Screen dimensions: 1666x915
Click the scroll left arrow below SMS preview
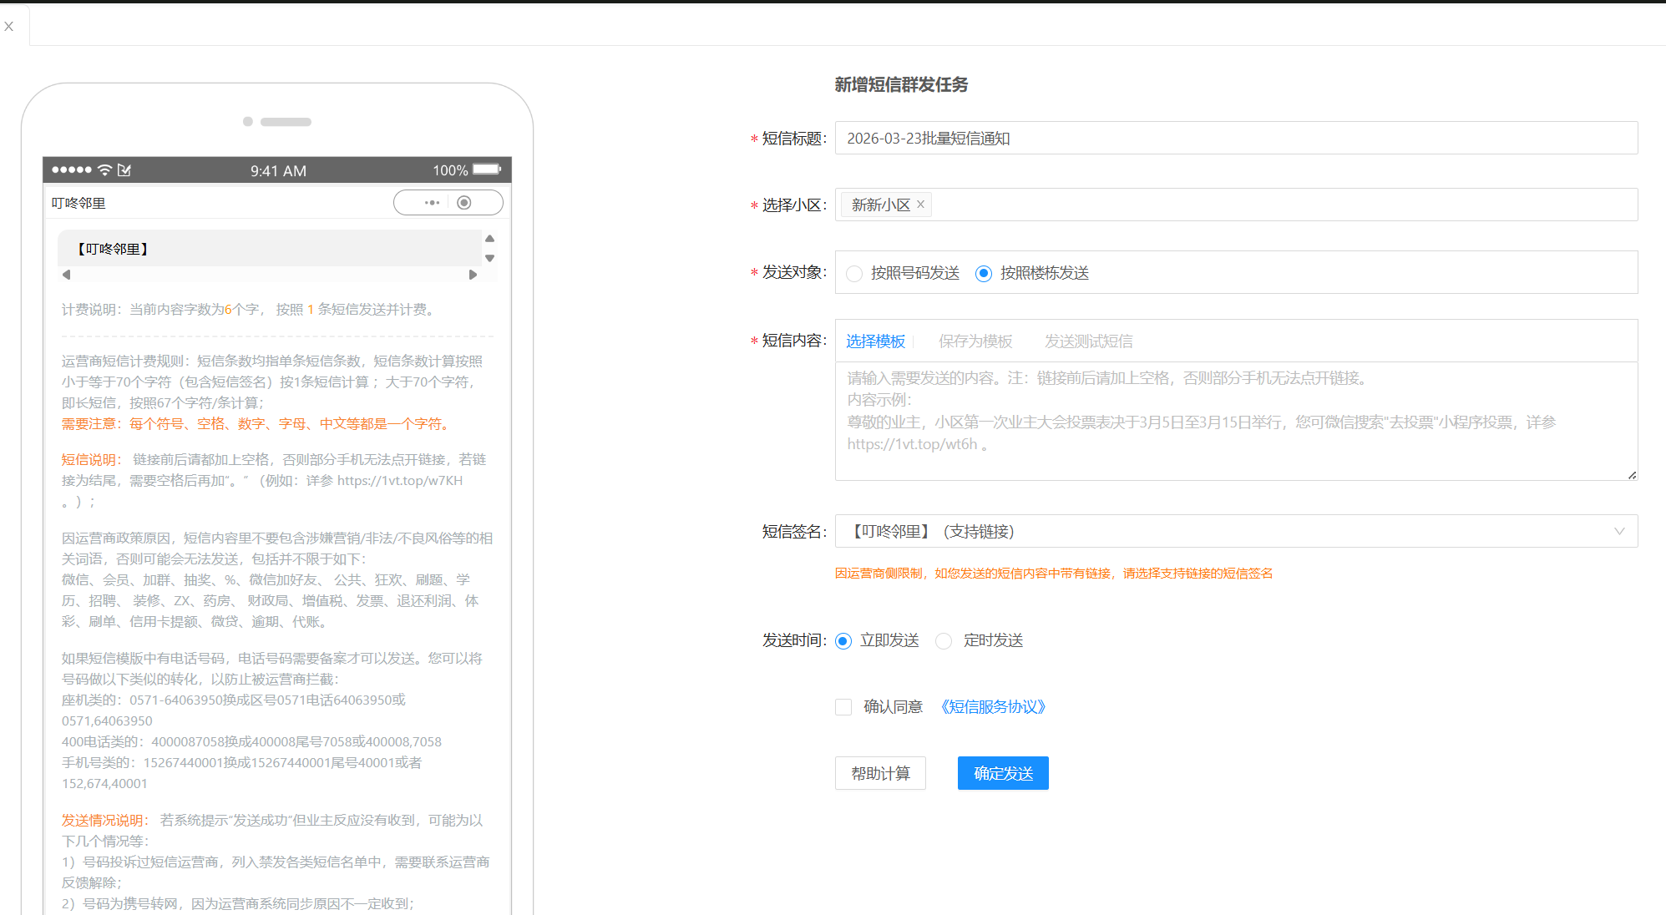coord(67,275)
